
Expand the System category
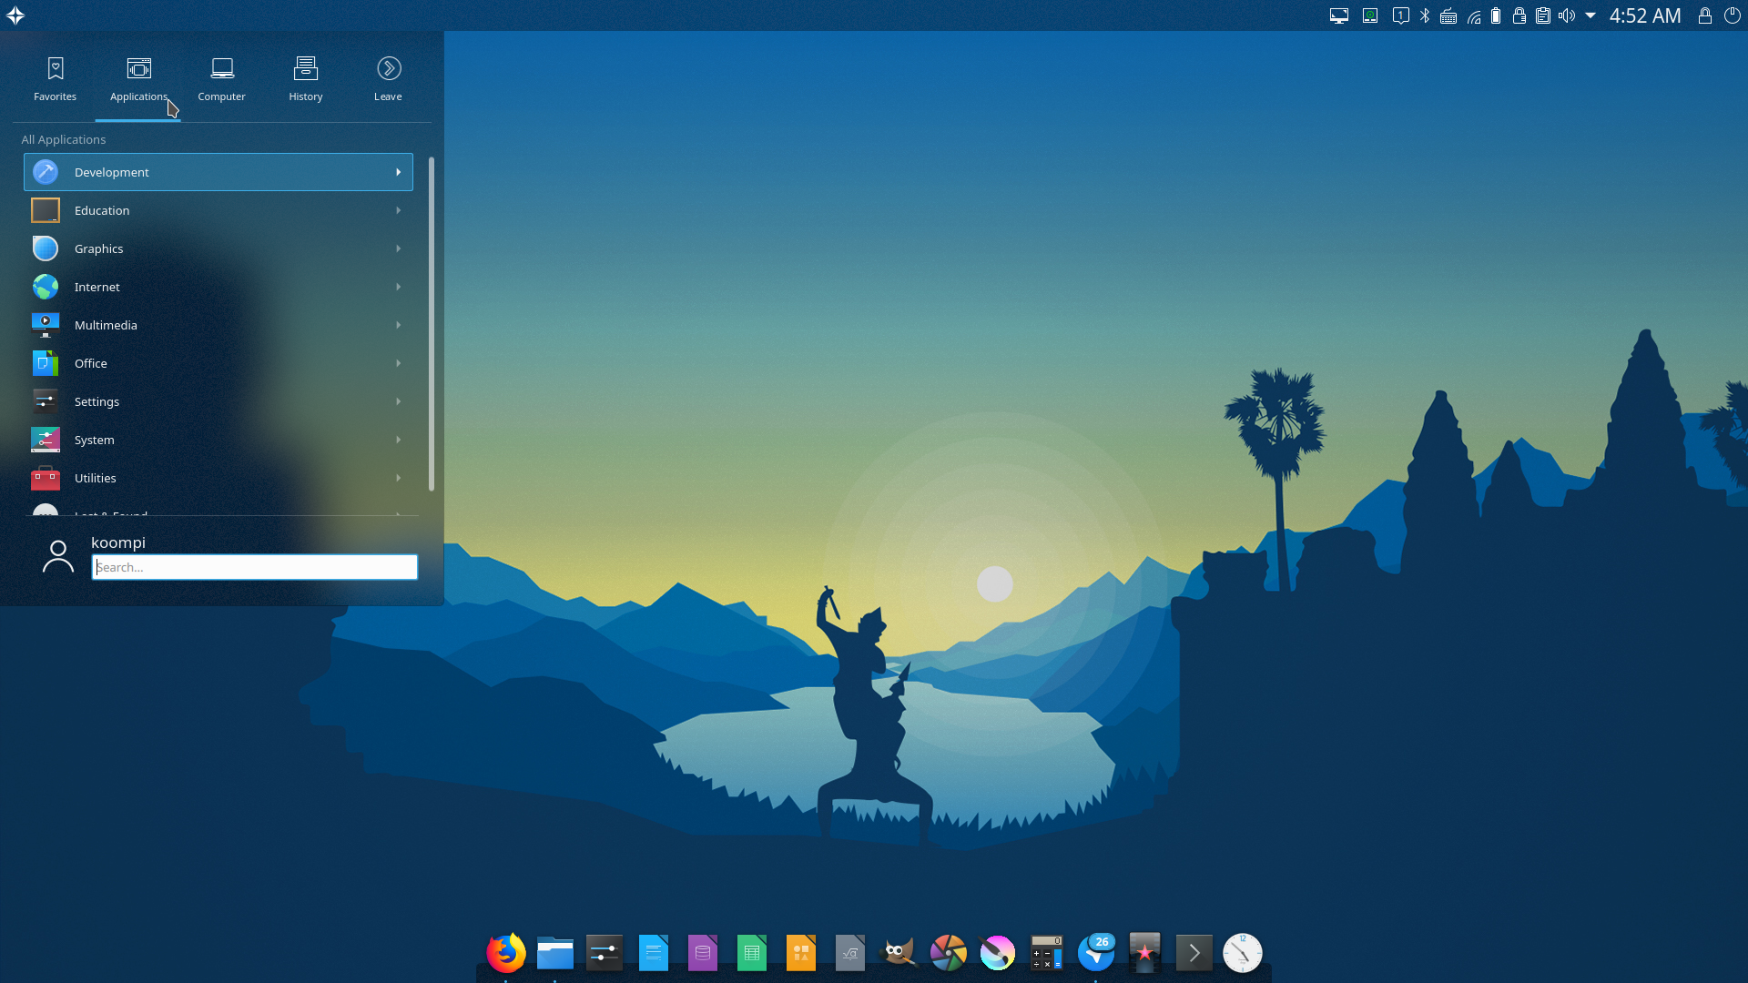[x=218, y=440]
